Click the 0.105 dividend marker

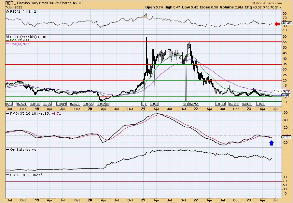pos(48,104)
